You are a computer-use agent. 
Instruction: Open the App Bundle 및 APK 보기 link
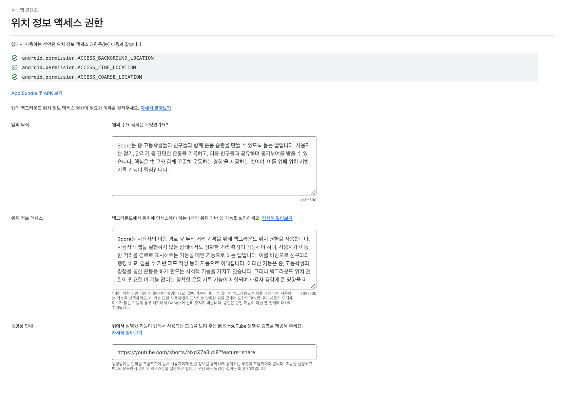37,93
